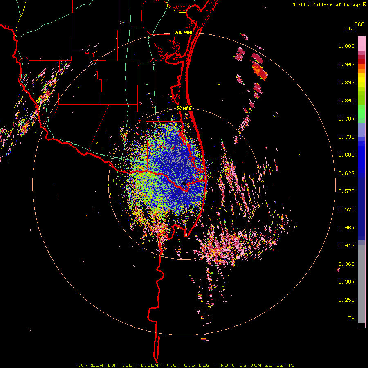Select the 0.307 color bar value
368x368 pixels.
click(346, 282)
